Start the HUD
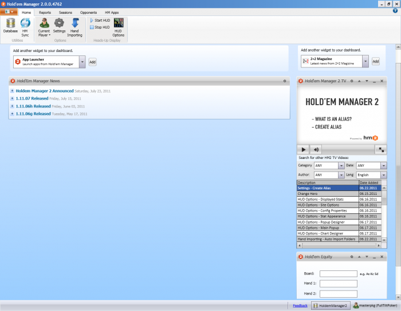Viewport: 401px width, 311px height. pos(100,20)
